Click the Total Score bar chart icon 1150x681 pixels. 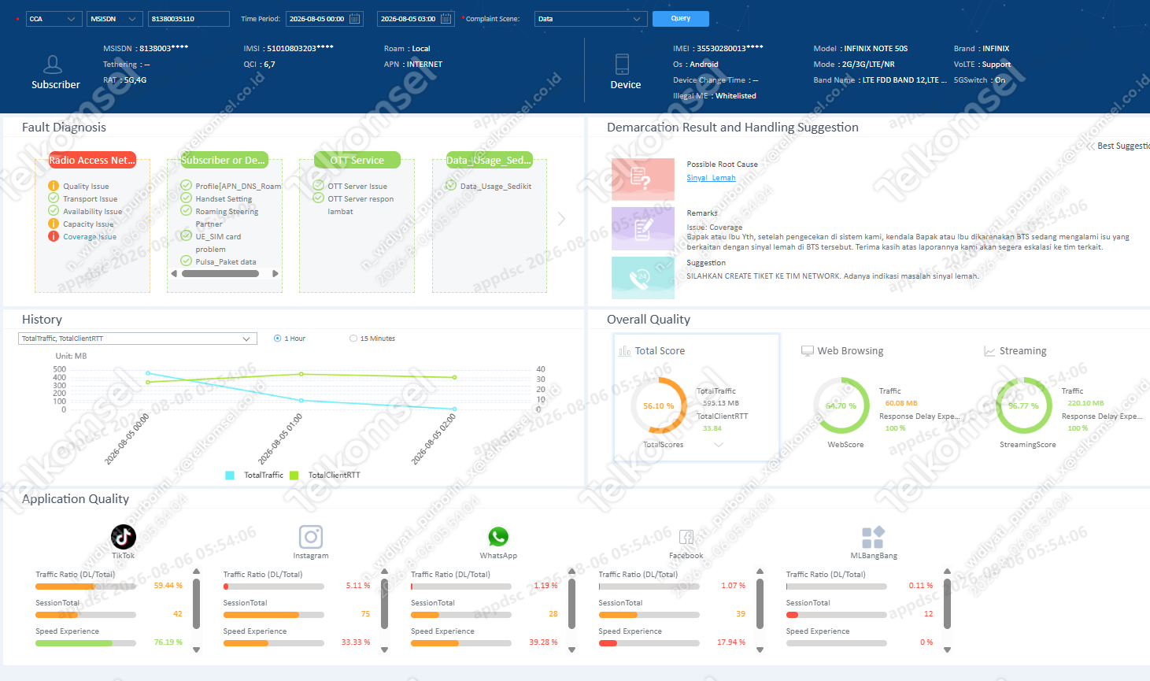pos(625,351)
